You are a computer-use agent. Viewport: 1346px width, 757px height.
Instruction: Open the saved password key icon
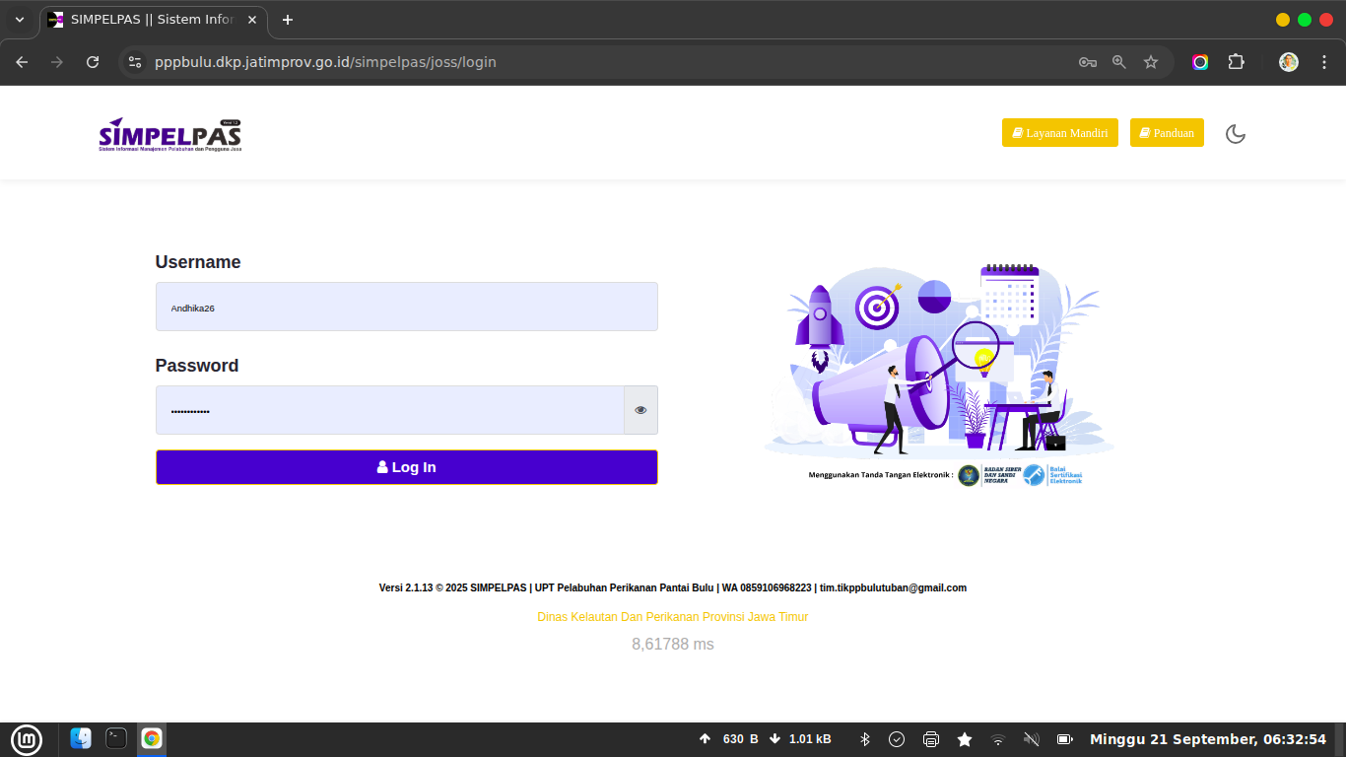pos(1088,62)
